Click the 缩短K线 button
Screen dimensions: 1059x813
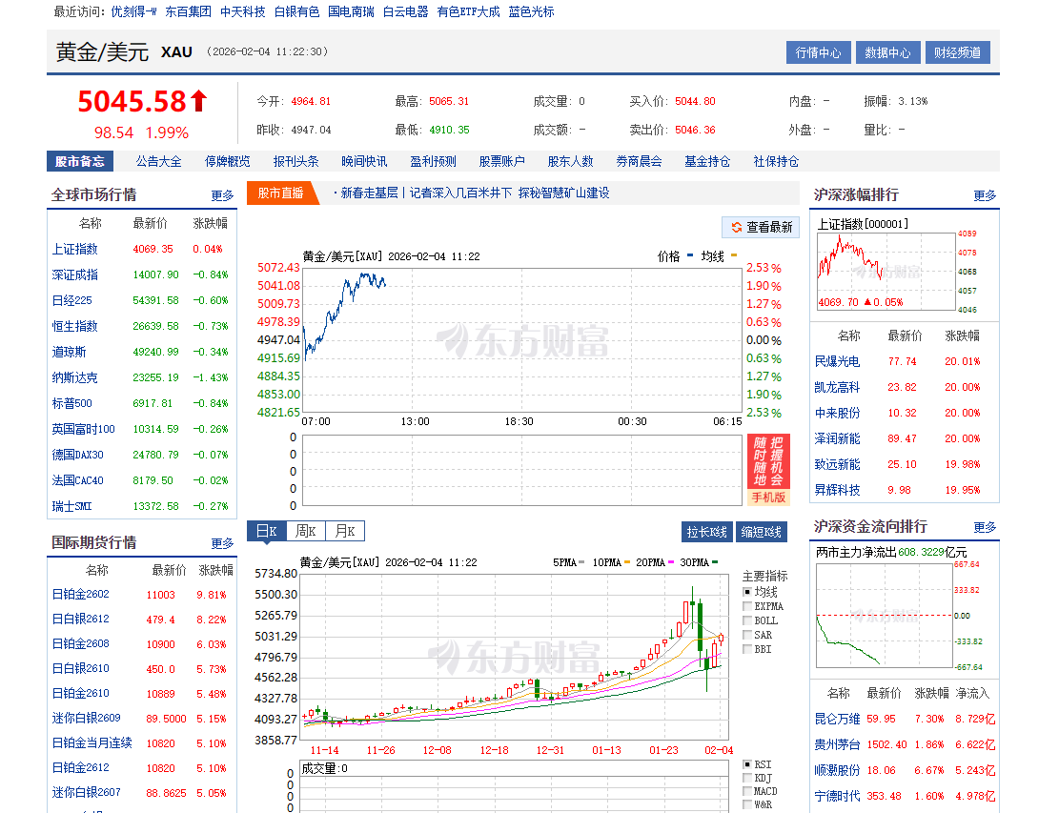(x=762, y=532)
